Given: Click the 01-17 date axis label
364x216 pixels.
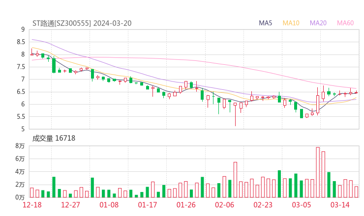Looking at the screenshot, I should click(x=148, y=205).
